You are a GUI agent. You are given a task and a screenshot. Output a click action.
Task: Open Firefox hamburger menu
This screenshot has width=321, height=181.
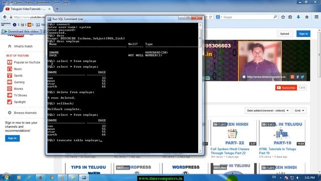pos(316,17)
